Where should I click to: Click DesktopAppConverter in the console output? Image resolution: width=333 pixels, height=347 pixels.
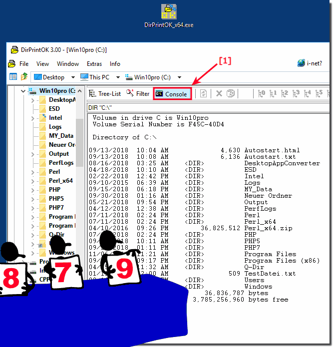282,163
